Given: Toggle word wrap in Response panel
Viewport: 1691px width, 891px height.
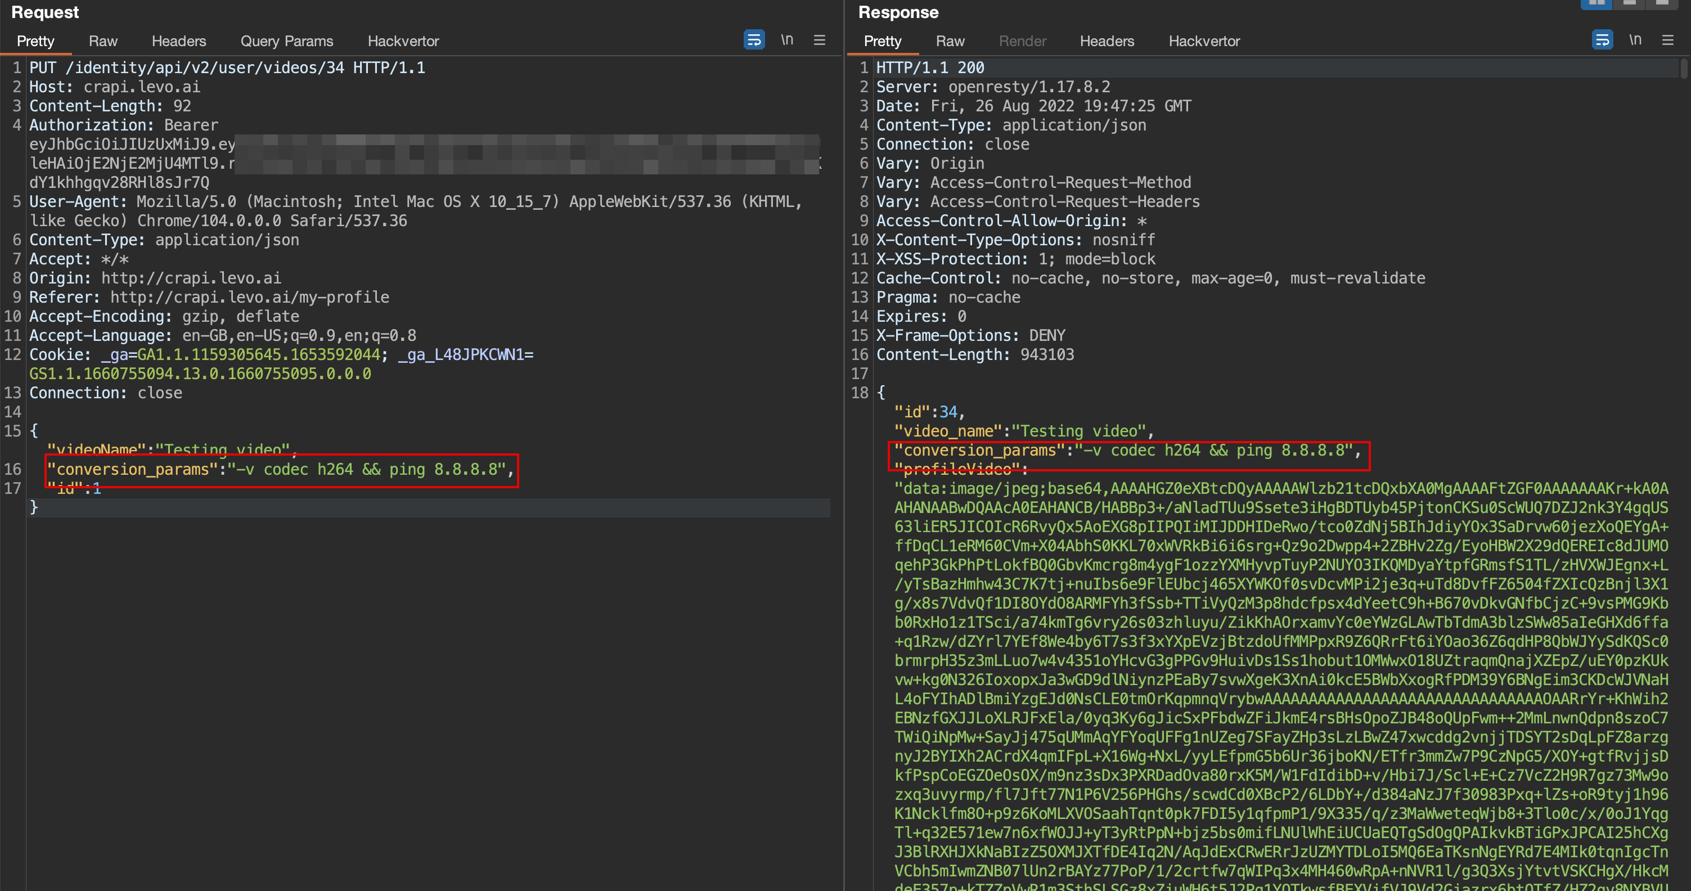Looking at the screenshot, I should pyautogui.click(x=1602, y=40).
